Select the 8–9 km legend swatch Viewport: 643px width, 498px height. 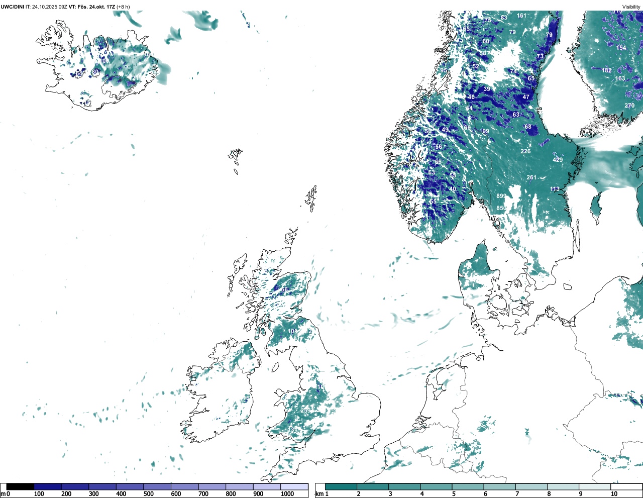point(563,486)
